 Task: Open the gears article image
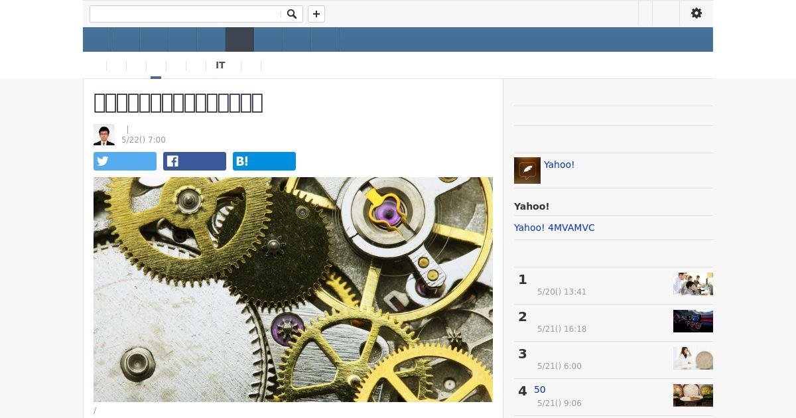click(x=293, y=289)
